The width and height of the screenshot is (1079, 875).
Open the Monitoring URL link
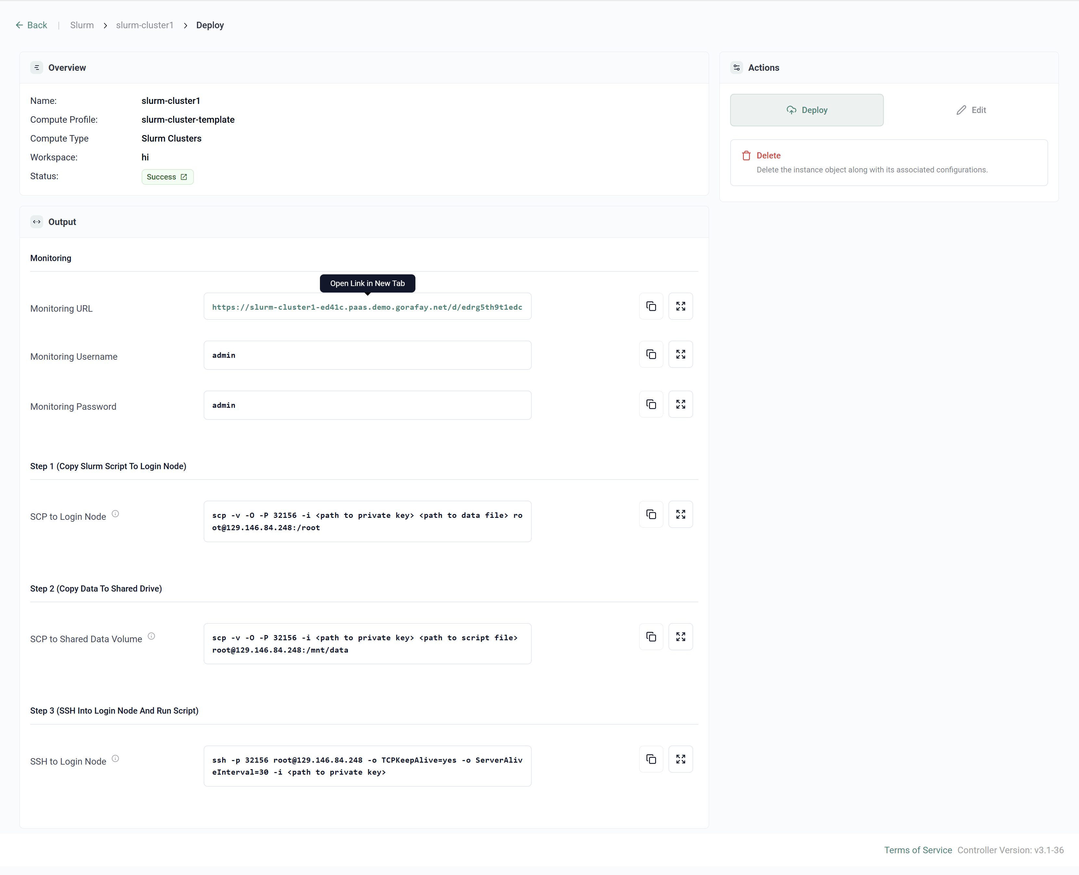click(x=367, y=307)
